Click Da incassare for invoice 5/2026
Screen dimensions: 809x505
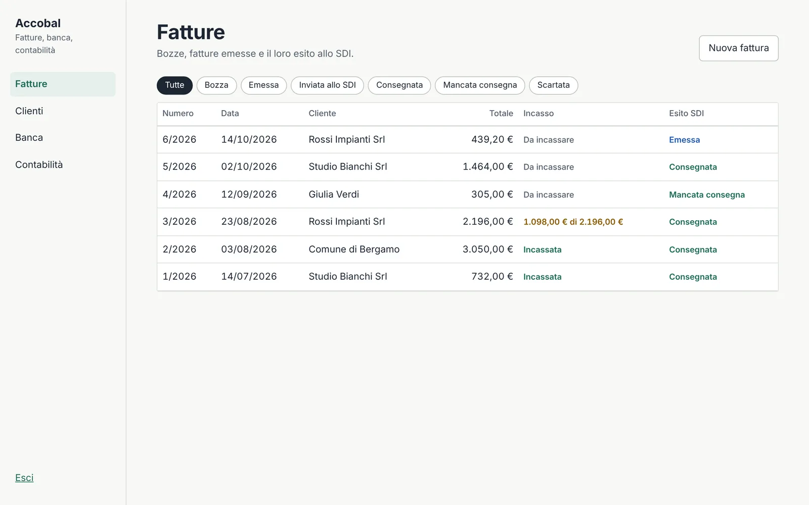coord(549,168)
